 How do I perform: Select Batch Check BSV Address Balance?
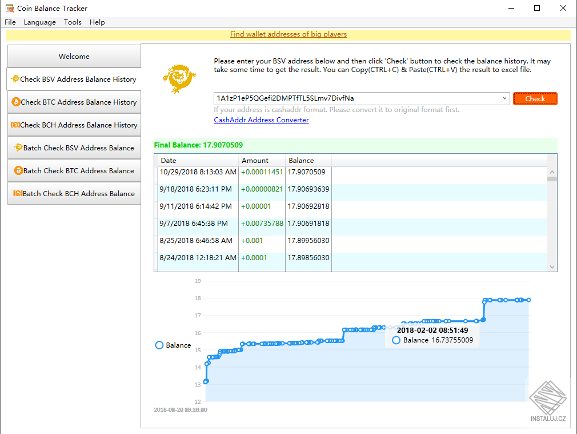coord(74,148)
